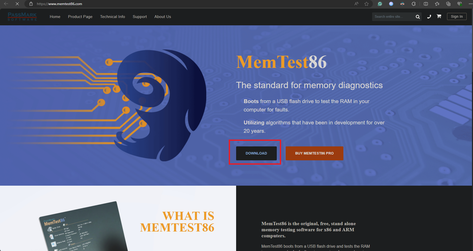Viewport: 473px width, 251px height.
Task: Open the shopping cart icon
Action: 439,16
